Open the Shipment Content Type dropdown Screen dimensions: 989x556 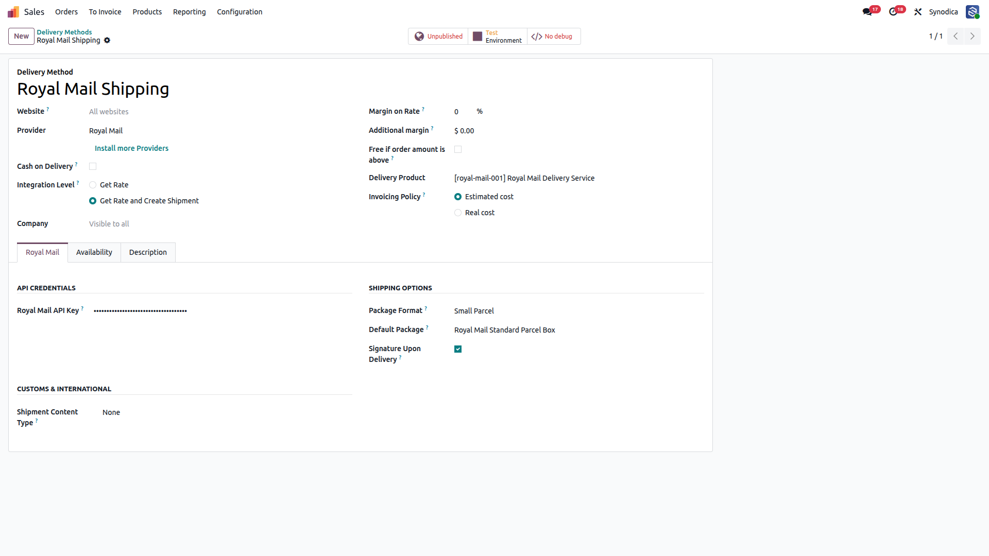(x=227, y=412)
